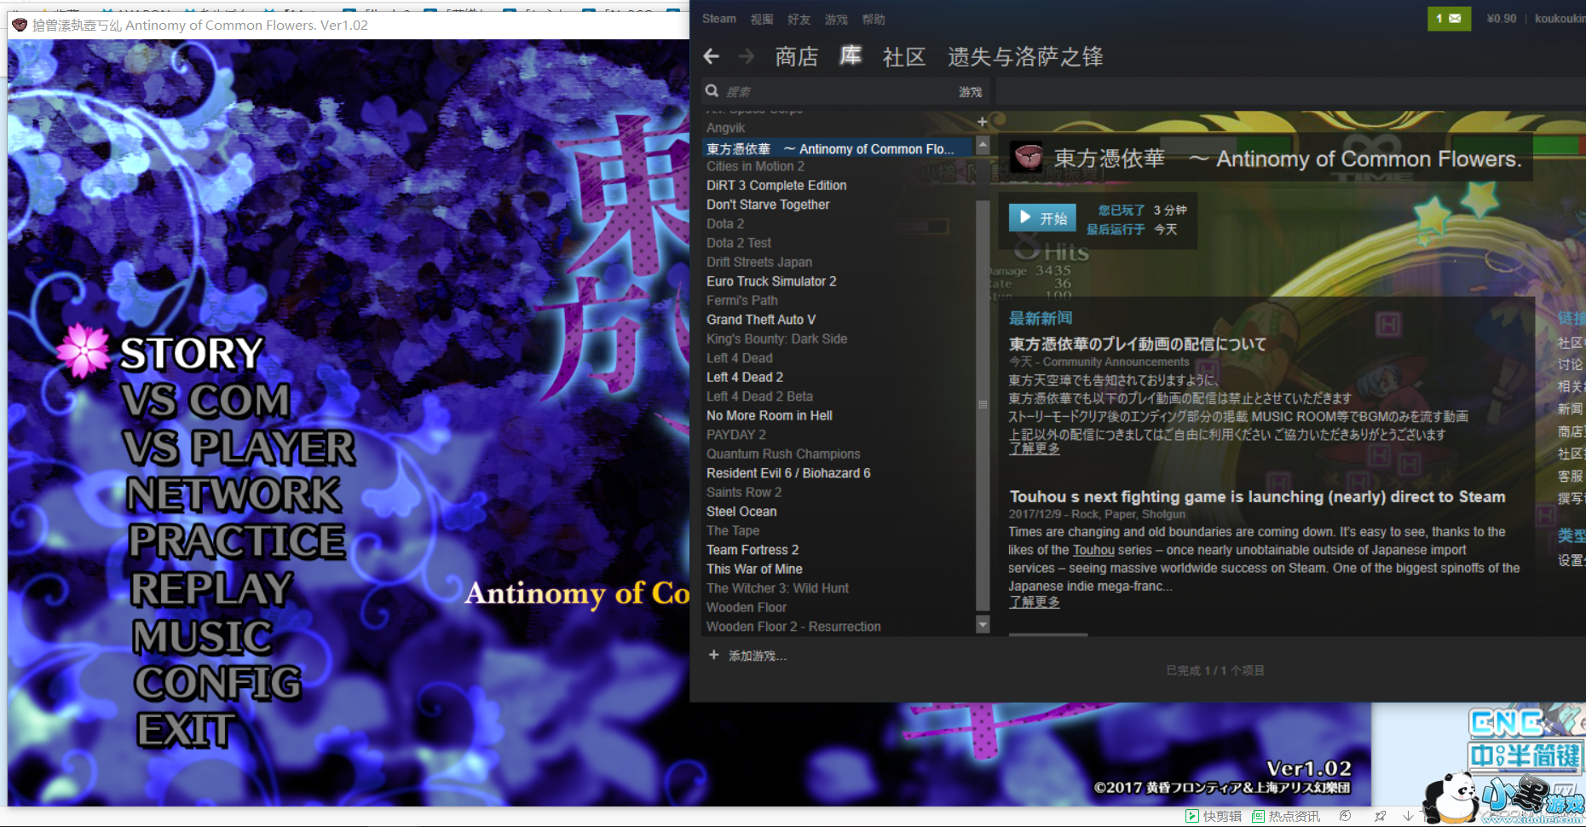Open the 游戏 filter dropdown next to search
The width and height of the screenshot is (1586, 827).
click(x=970, y=91)
